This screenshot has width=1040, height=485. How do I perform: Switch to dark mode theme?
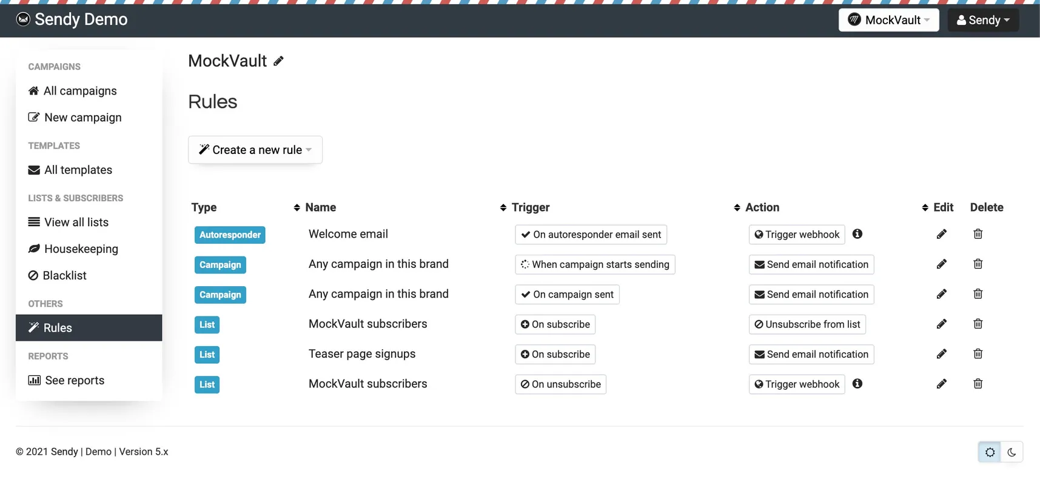coord(1011,452)
